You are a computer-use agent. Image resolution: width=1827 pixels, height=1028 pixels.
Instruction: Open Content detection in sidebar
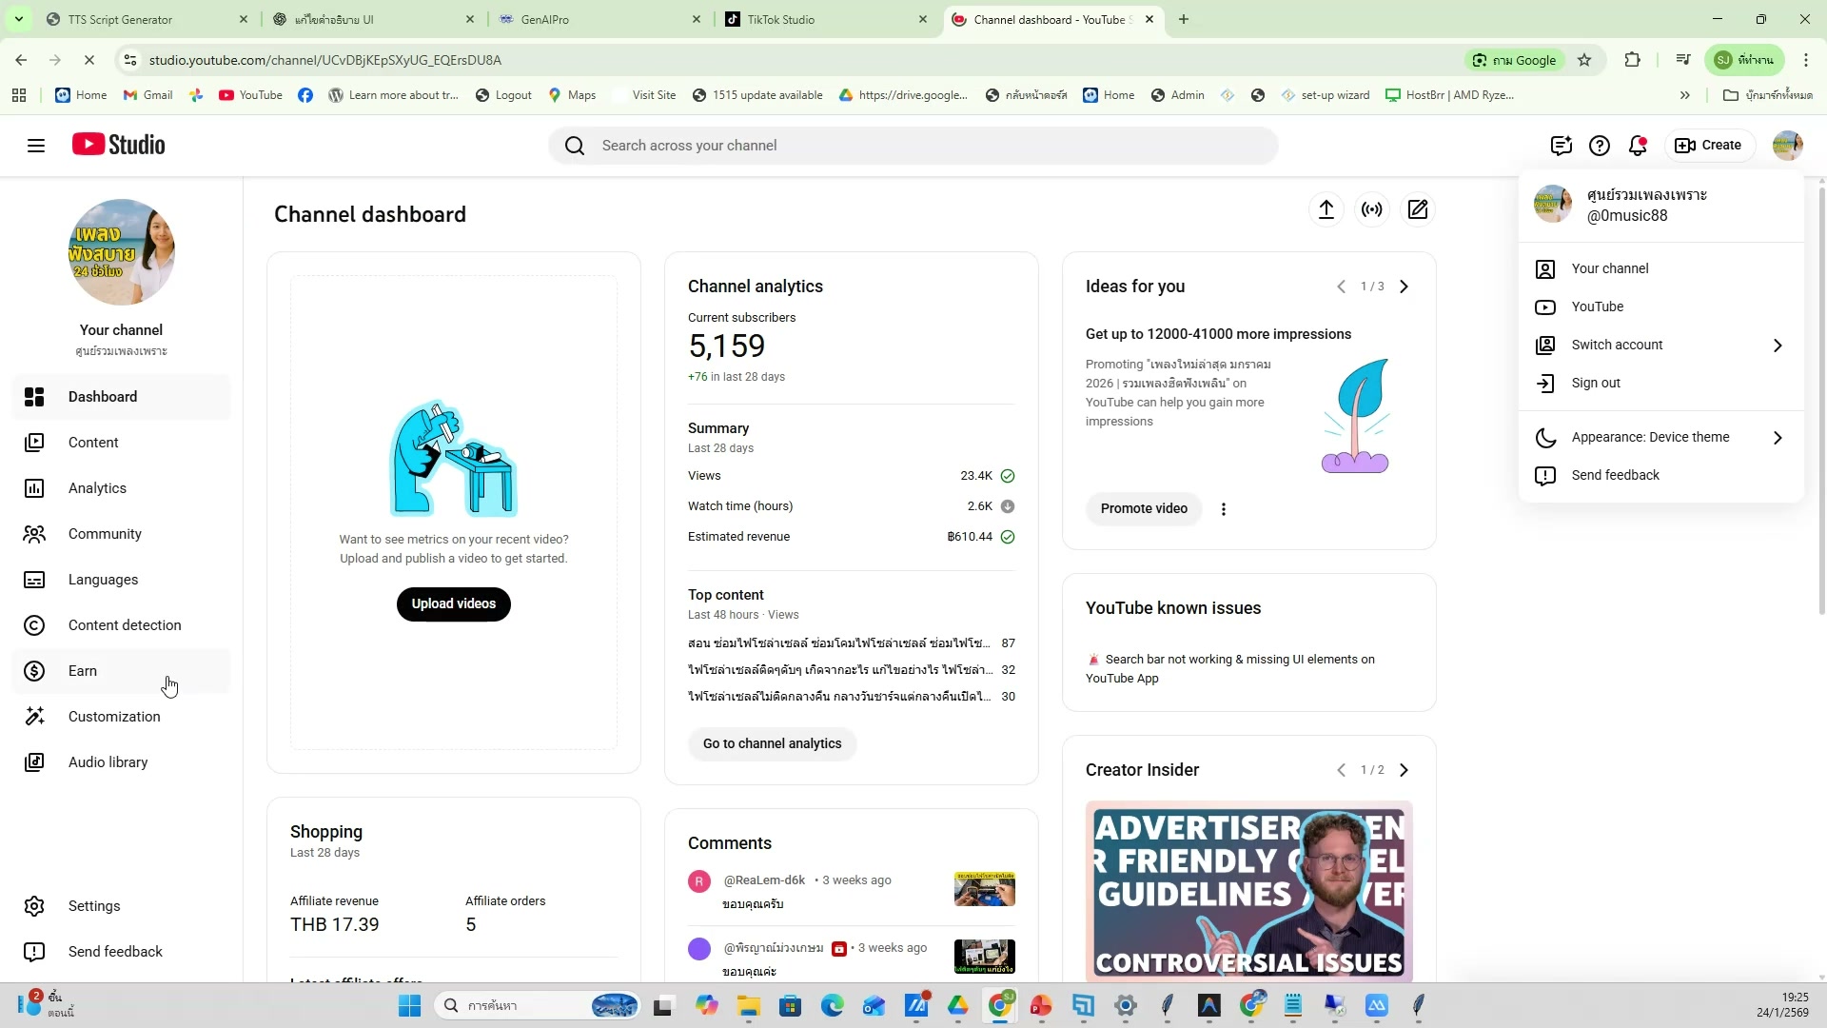click(x=124, y=625)
